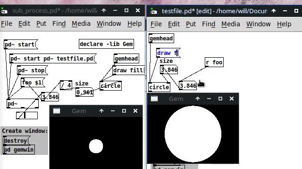Click the large white circle in right Gem window
The width and height of the screenshot is (302, 169).
click(193, 134)
